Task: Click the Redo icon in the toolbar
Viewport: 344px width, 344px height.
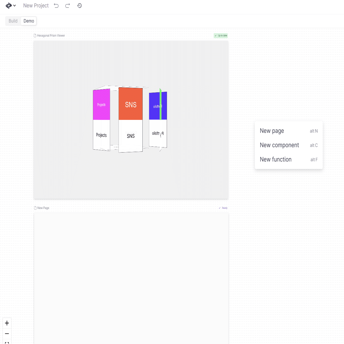Action: point(67,5)
